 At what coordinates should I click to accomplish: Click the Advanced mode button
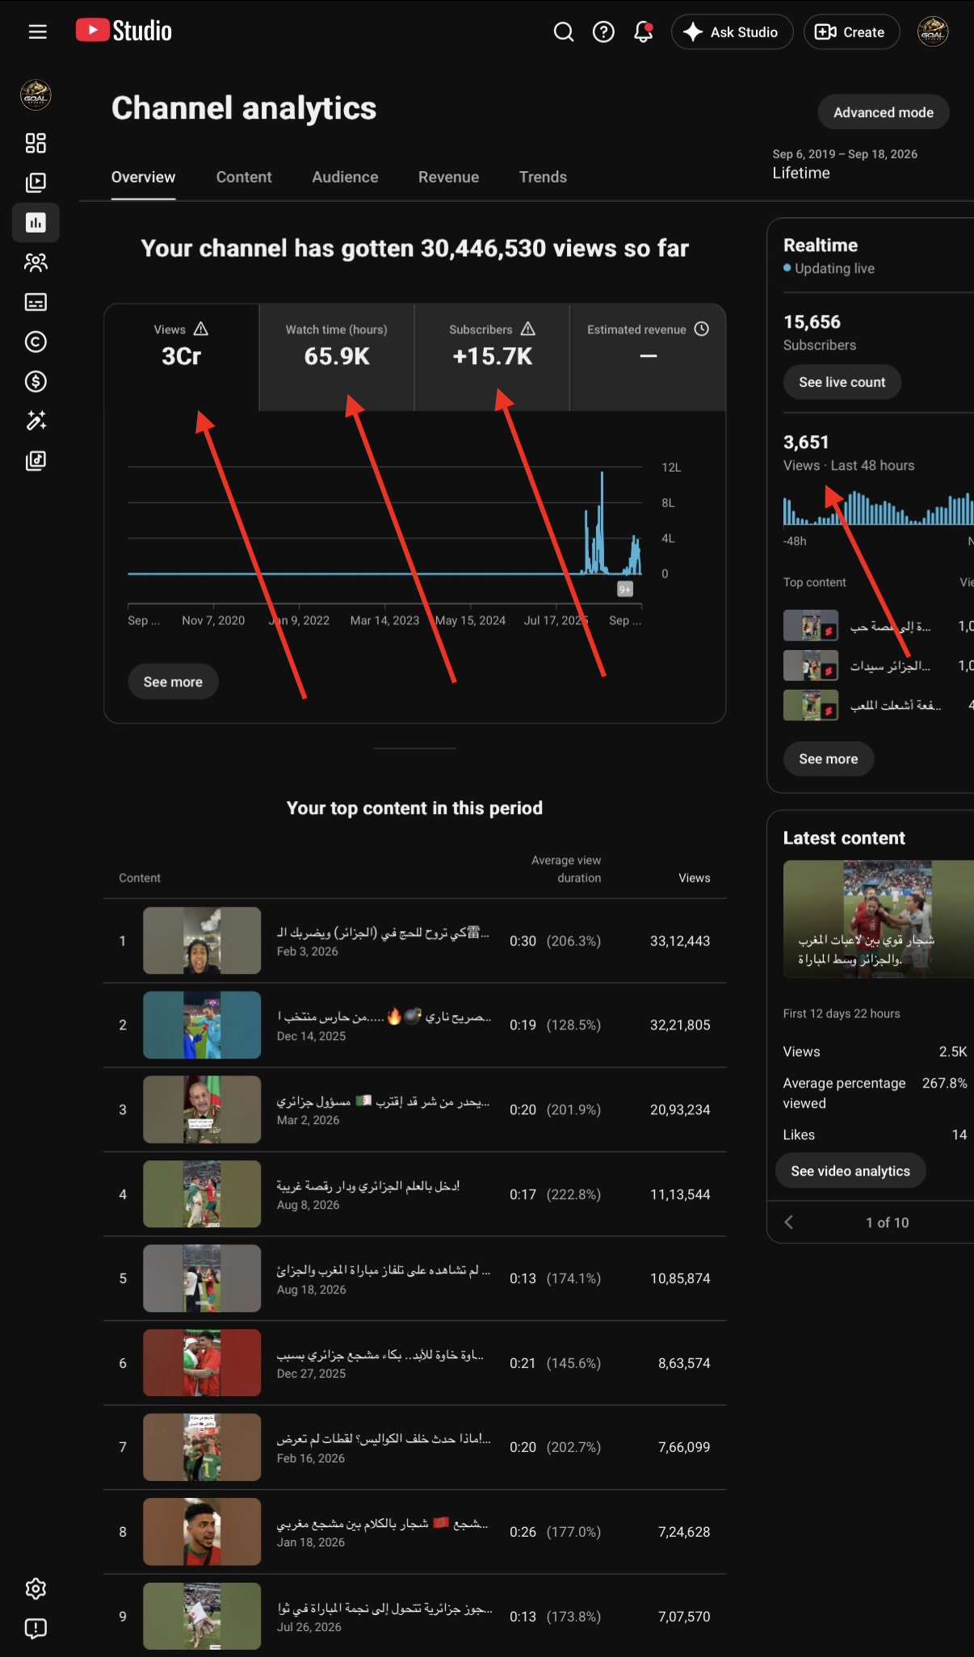point(884,112)
